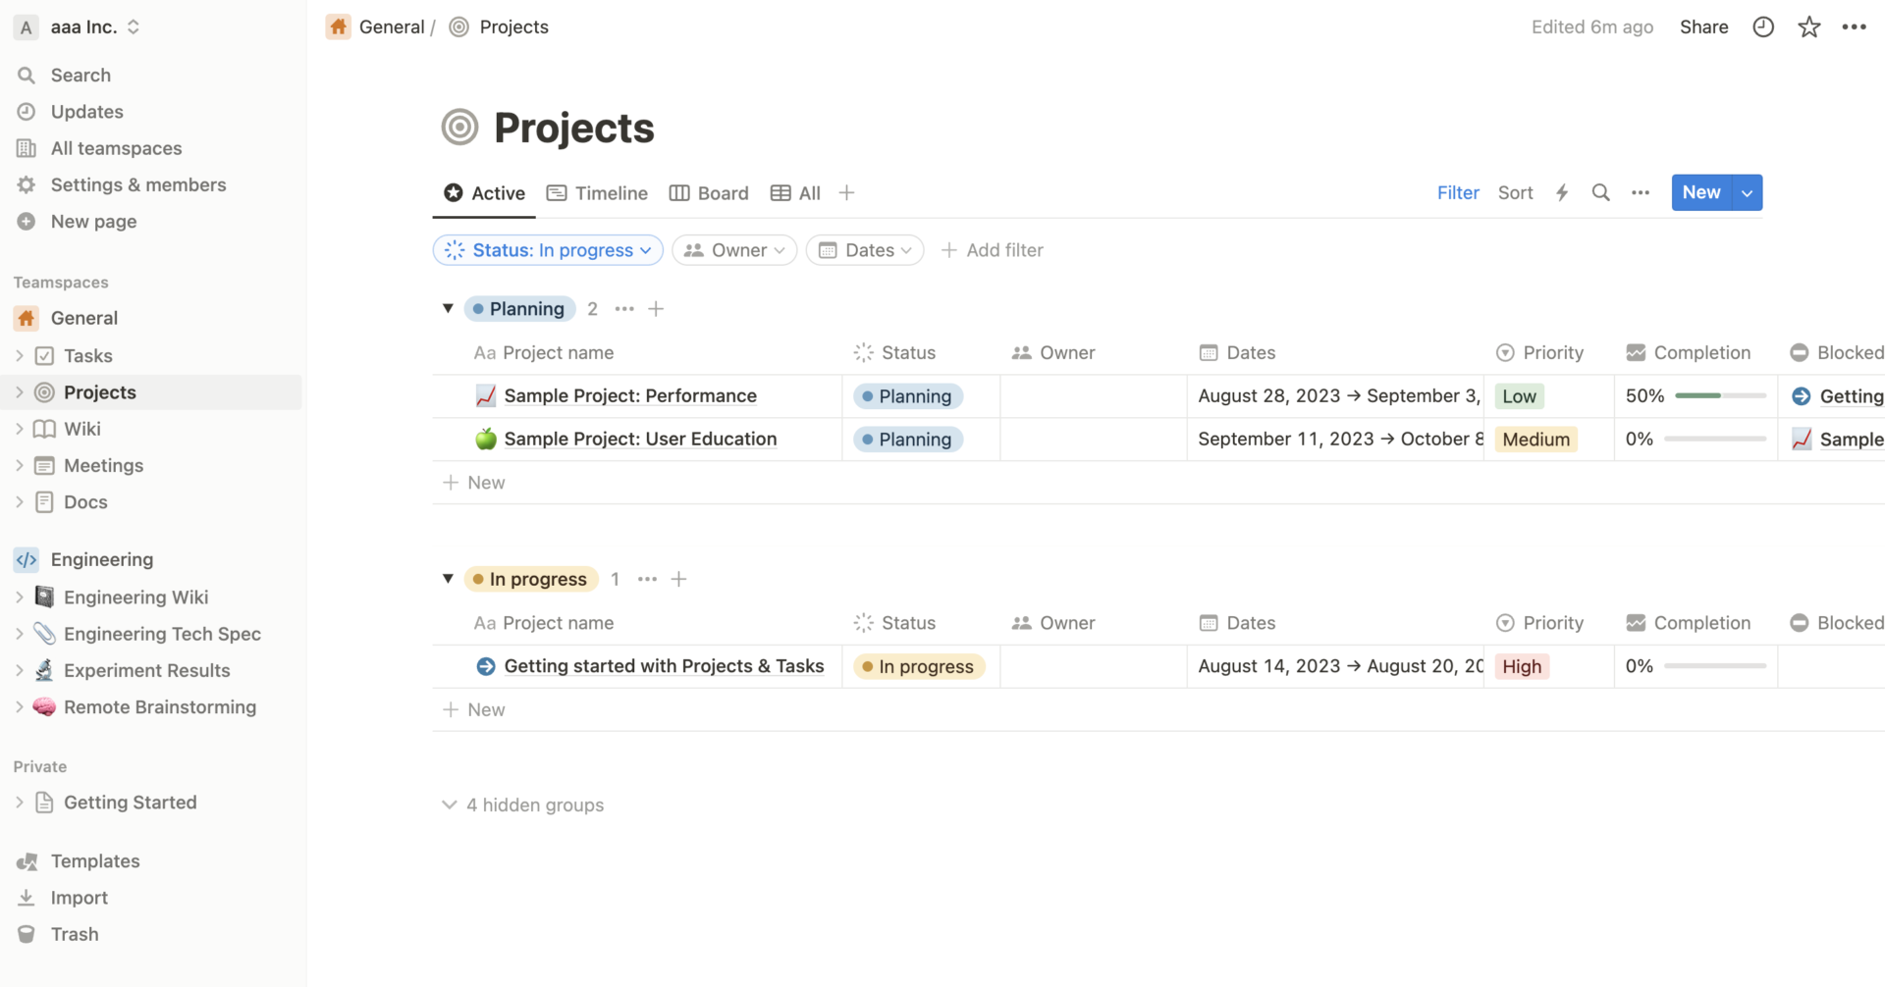Click the star icon to favorite the page
This screenshot has height=987, width=1885.
1808,26
